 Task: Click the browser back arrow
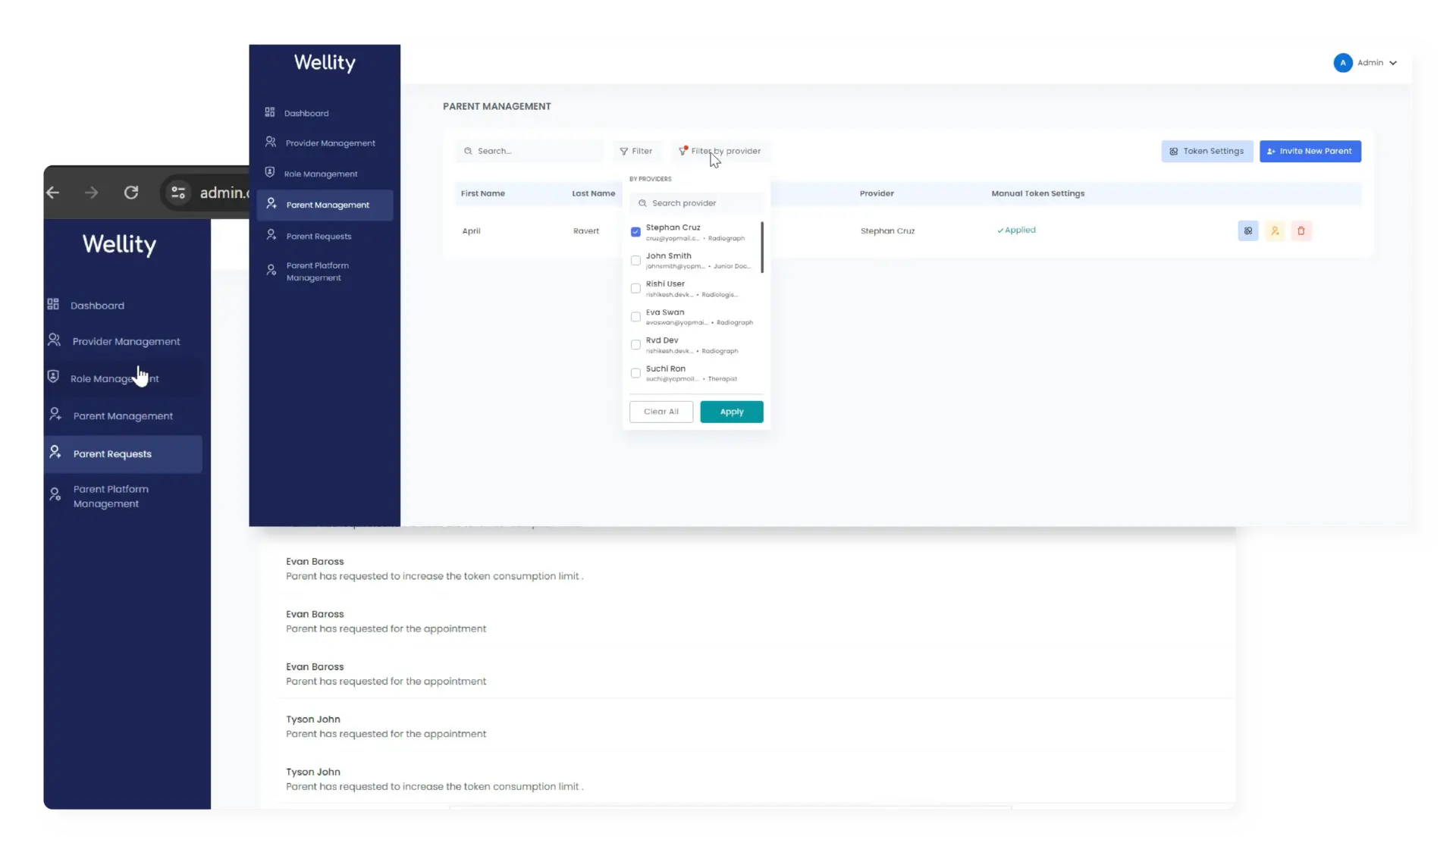click(53, 193)
